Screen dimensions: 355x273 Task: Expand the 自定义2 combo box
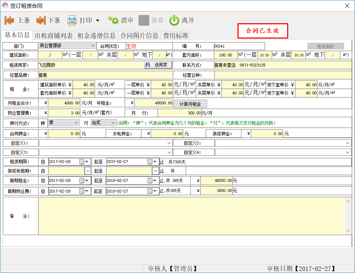pyautogui.click(x=348, y=143)
